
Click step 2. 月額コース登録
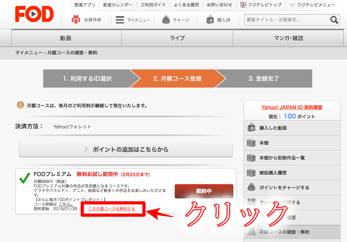click(177, 79)
